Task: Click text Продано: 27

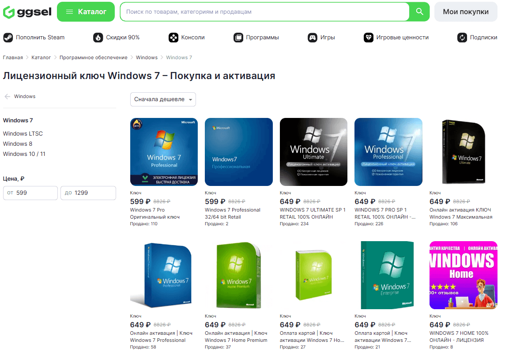Action: pos(292,347)
